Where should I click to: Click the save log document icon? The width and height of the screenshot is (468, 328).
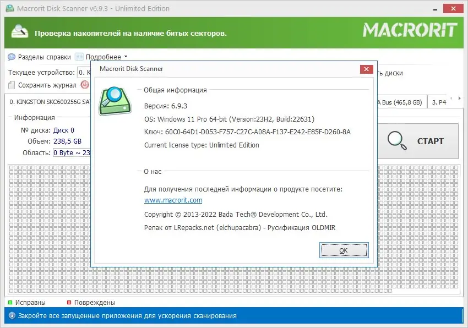click(12, 85)
